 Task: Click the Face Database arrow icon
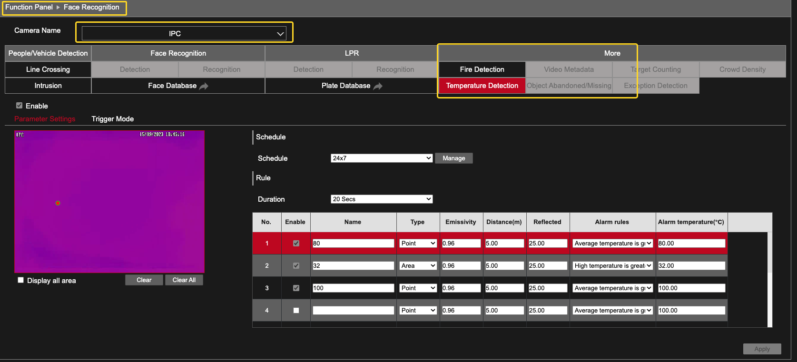click(x=204, y=86)
